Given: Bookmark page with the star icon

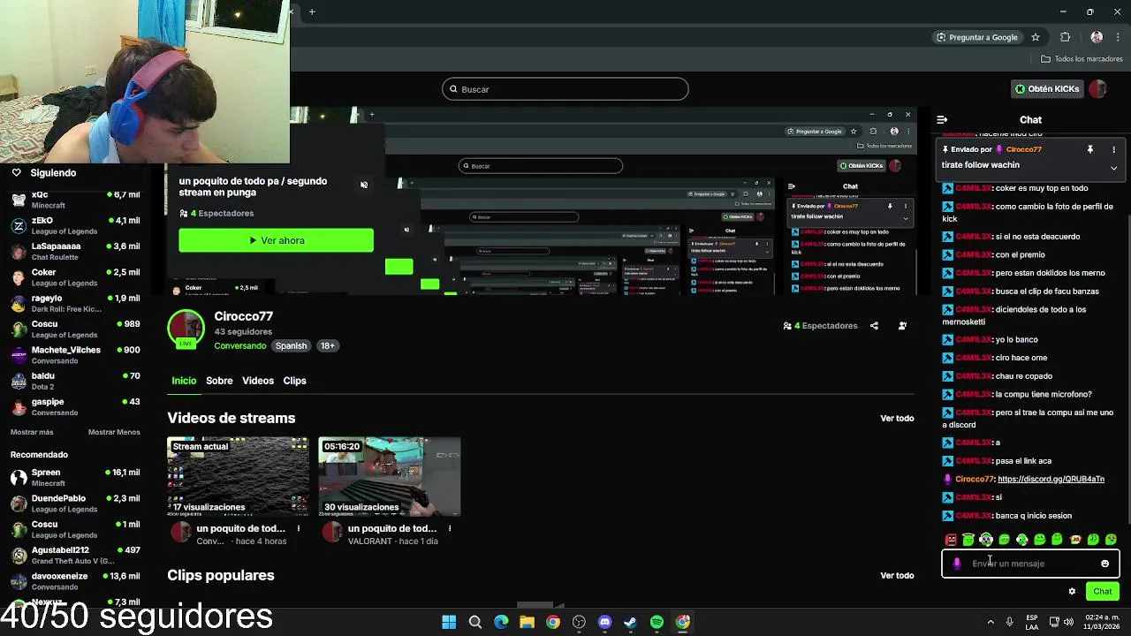Looking at the screenshot, I should (x=1036, y=37).
